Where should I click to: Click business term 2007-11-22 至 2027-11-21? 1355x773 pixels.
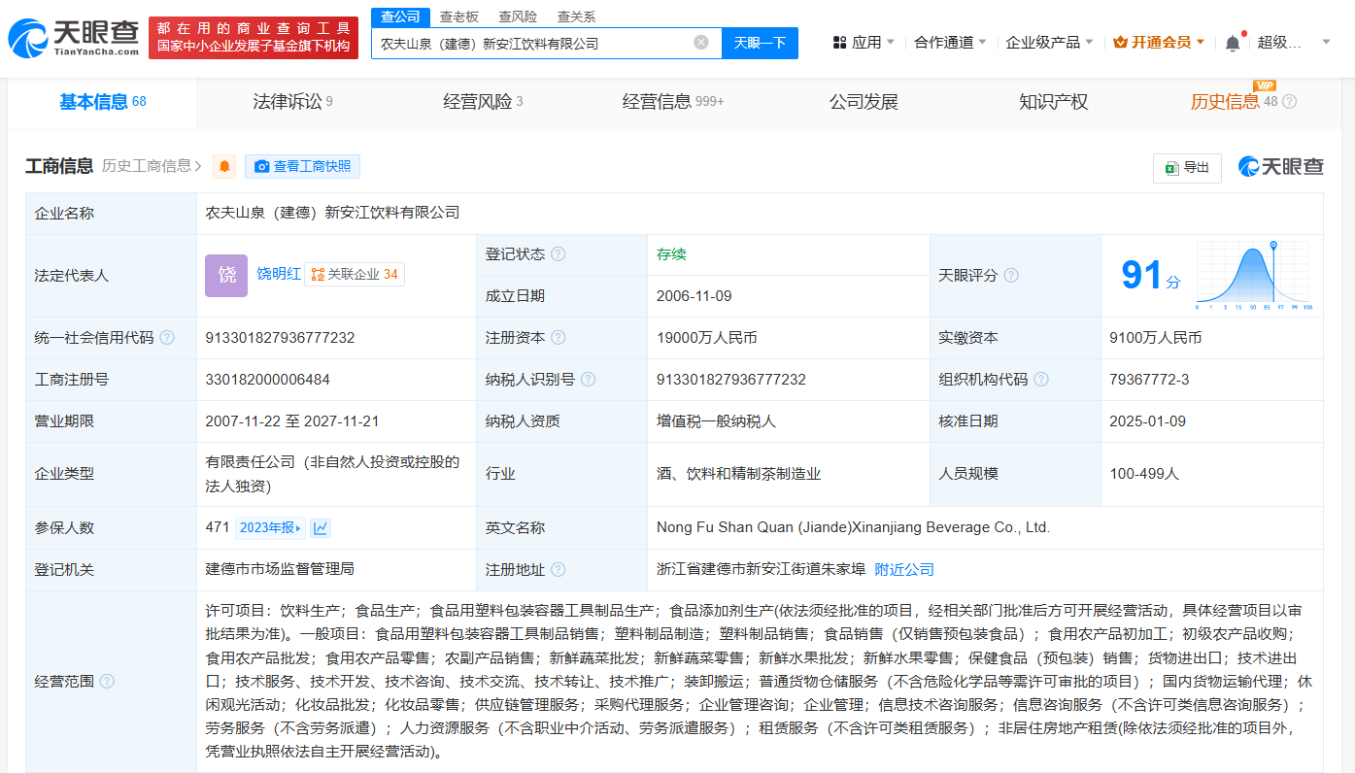[291, 421]
